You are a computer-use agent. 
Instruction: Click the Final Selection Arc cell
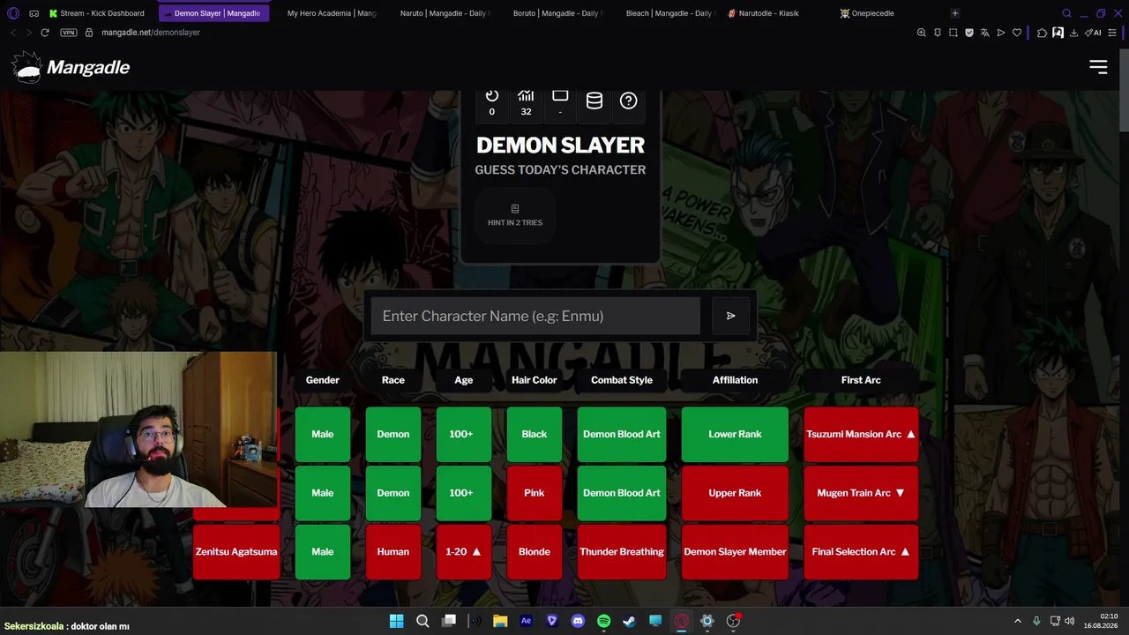(x=861, y=552)
